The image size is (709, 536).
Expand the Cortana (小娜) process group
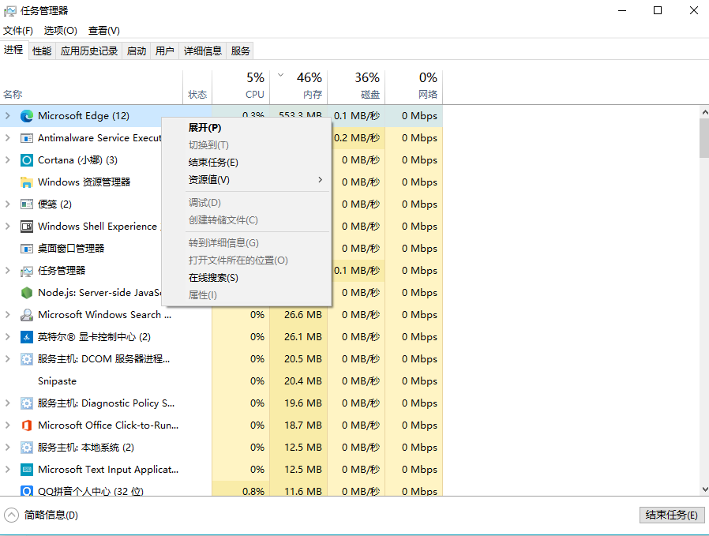coord(8,160)
